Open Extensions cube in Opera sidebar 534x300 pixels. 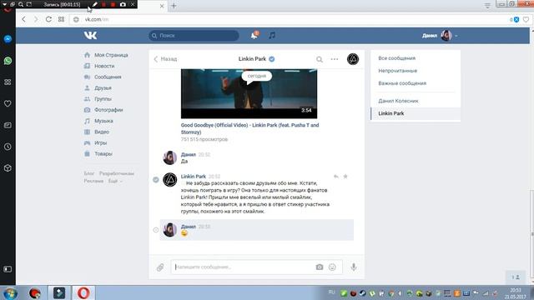coord(8,168)
